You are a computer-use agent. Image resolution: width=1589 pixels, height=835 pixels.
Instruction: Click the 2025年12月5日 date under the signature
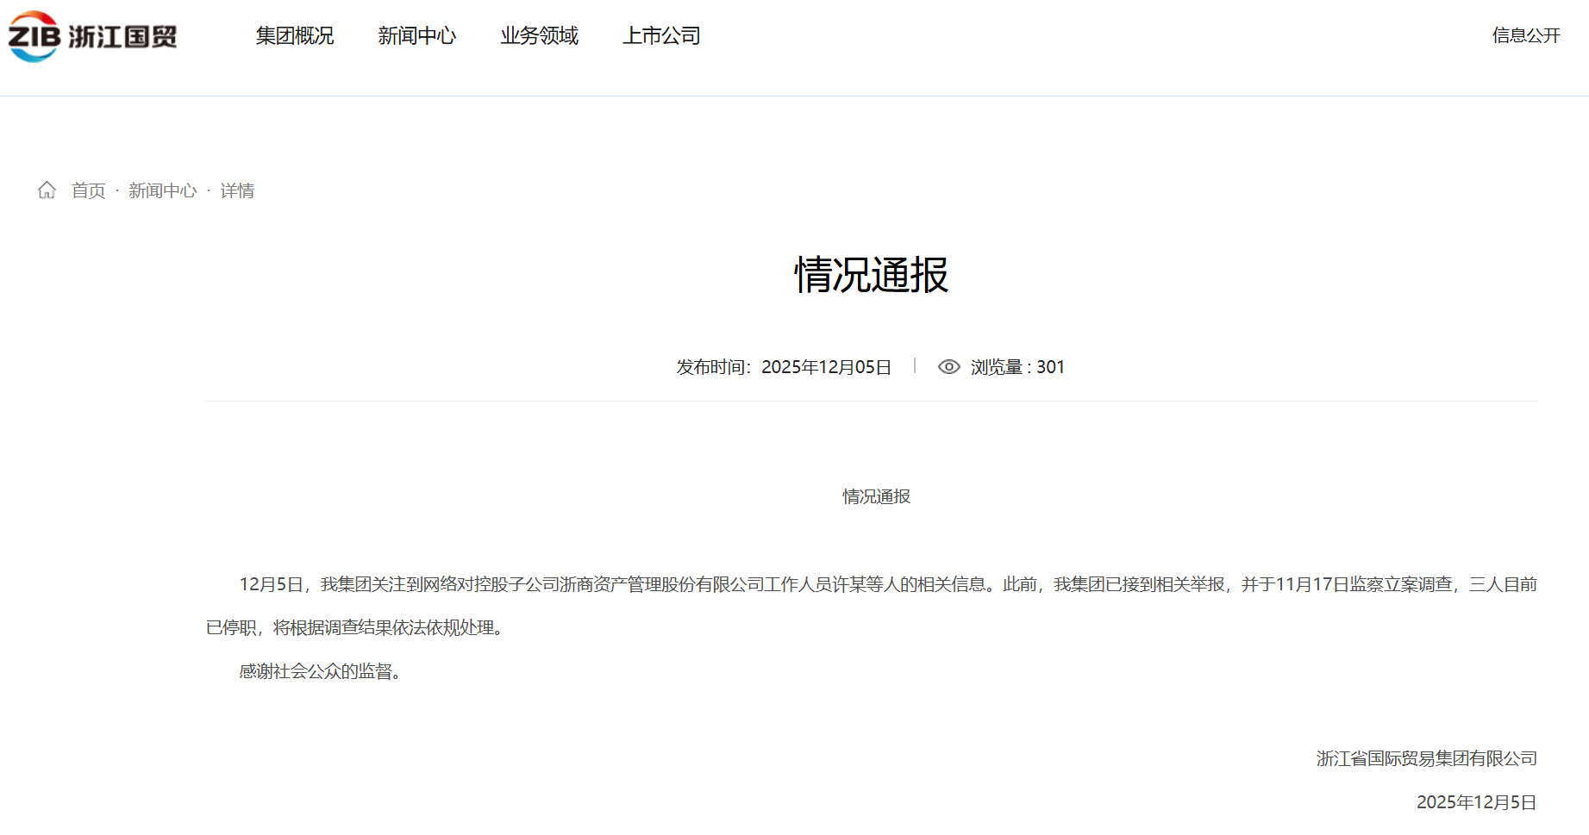pos(1476,802)
